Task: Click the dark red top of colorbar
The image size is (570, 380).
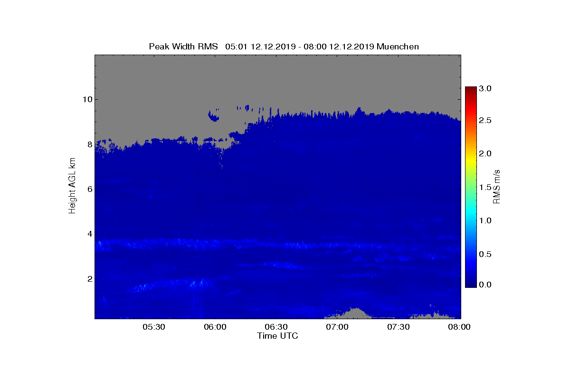Action: pyautogui.click(x=471, y=90)
